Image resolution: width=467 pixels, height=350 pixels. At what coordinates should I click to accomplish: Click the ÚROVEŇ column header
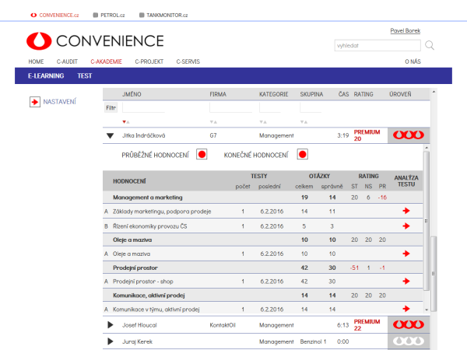400,94
